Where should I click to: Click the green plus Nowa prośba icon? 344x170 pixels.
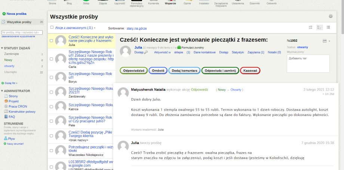pyautogui.click(x=4, y=14)
